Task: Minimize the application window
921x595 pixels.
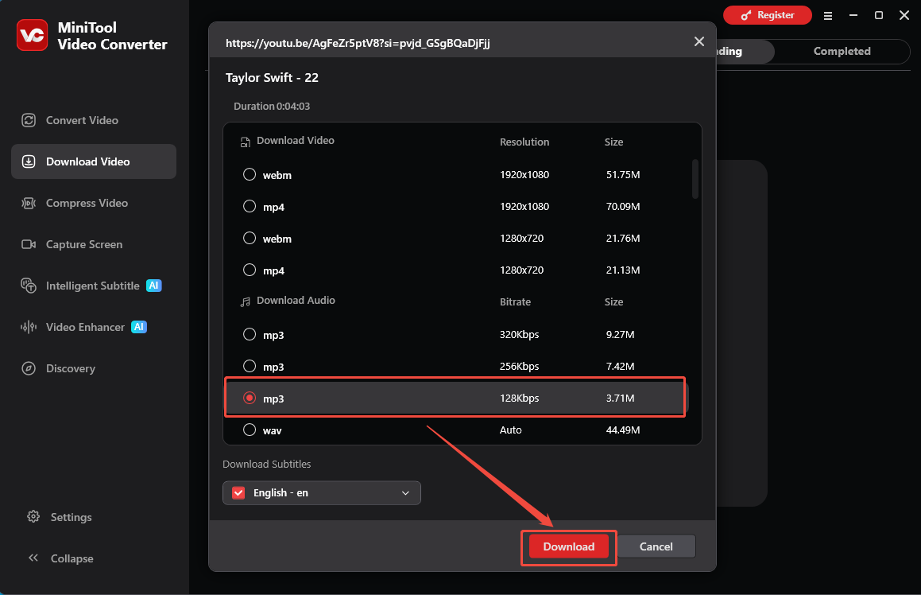Action: click(853, 15)
